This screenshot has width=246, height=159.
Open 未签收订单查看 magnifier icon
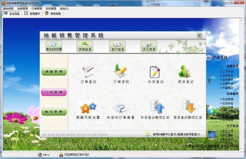coord(121,108)
